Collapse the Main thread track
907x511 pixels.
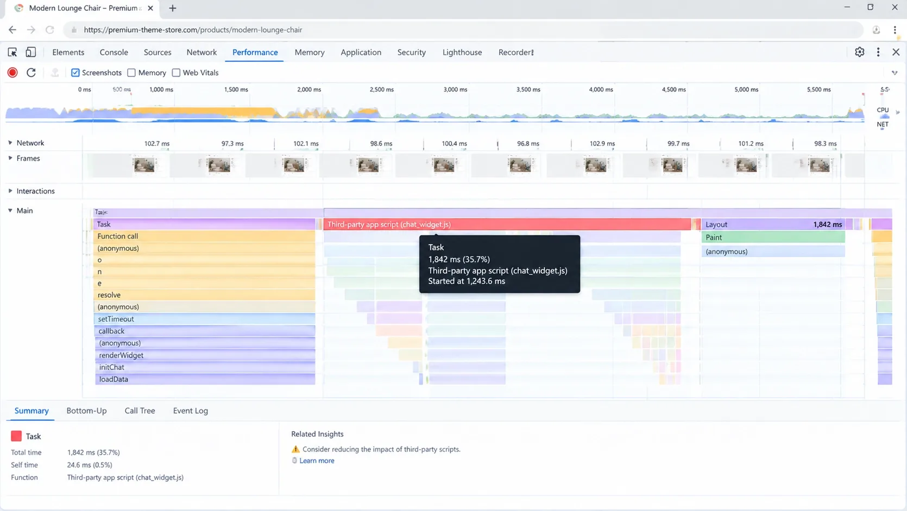[x=10, y=210]
